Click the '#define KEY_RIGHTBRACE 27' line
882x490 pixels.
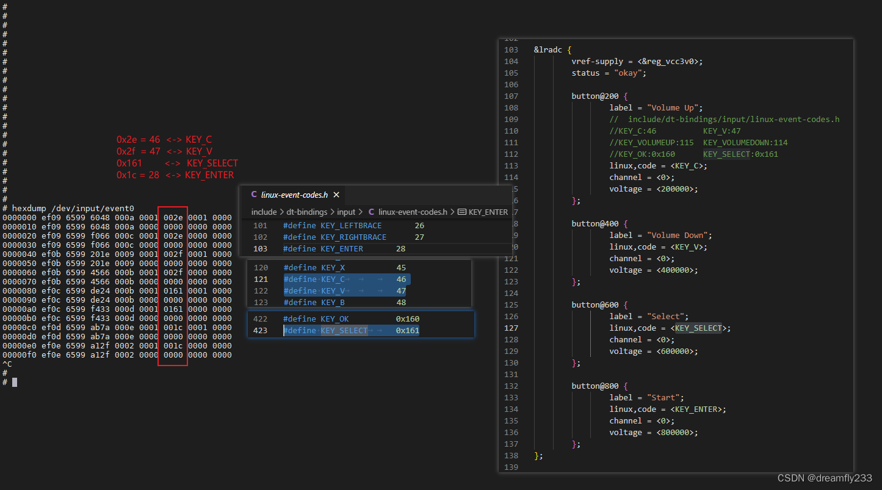click(353, 237)
